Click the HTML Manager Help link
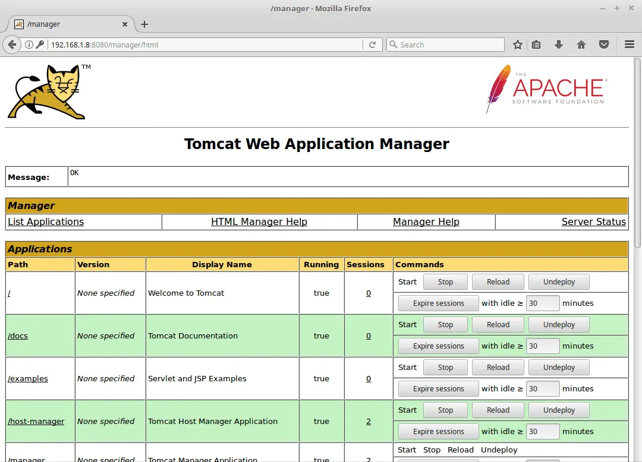The height and width of the screenshot is (462, 642). click(x=259, y=221)
